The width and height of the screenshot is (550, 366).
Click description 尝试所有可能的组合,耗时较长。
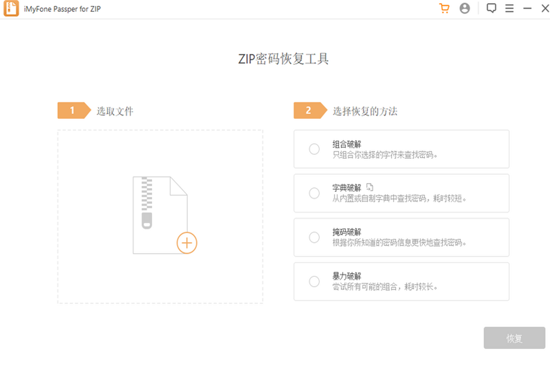[x=385, y=287]
